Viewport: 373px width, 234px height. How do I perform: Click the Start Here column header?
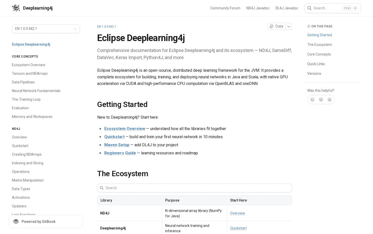(238, 200)
